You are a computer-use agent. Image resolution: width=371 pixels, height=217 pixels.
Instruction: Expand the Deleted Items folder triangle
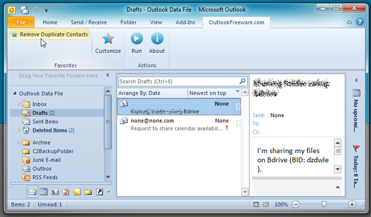coord(19,130)
